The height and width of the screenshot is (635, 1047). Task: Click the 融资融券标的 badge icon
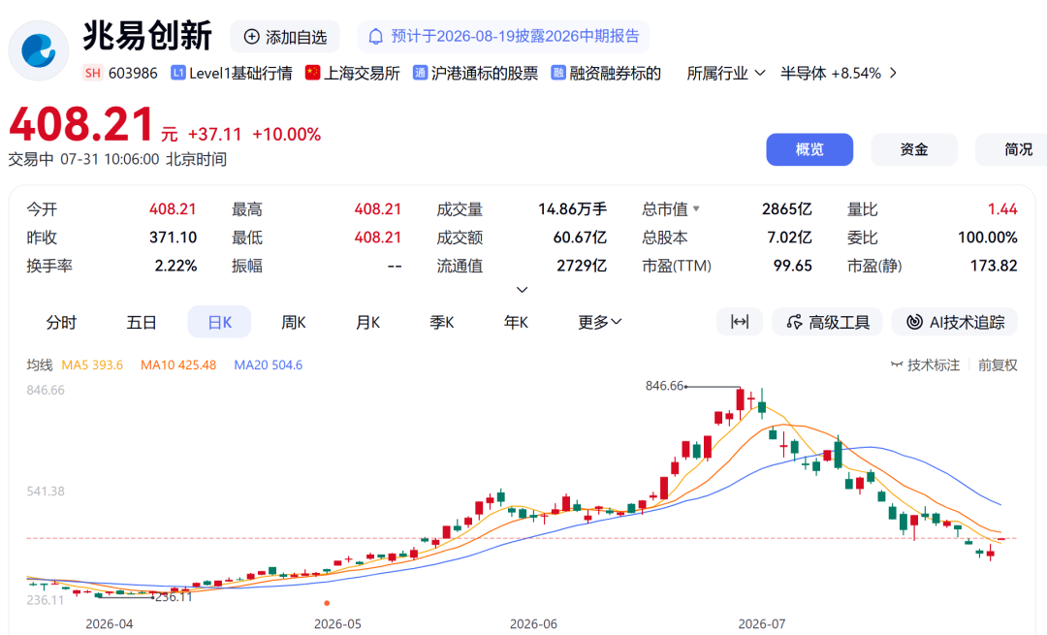[558, 73]
